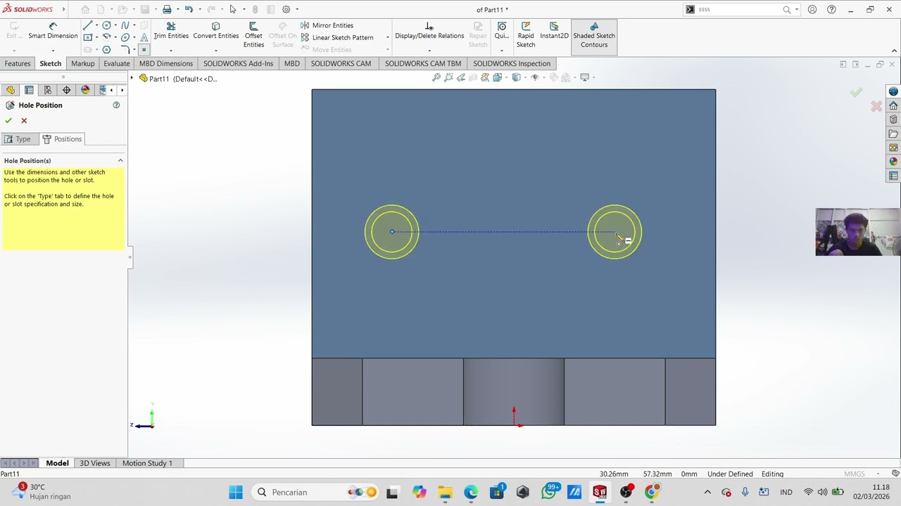Open the Options gear icon

[286, 9]
